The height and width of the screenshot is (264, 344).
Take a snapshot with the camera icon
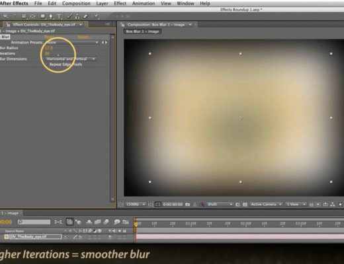click(187, 205)
